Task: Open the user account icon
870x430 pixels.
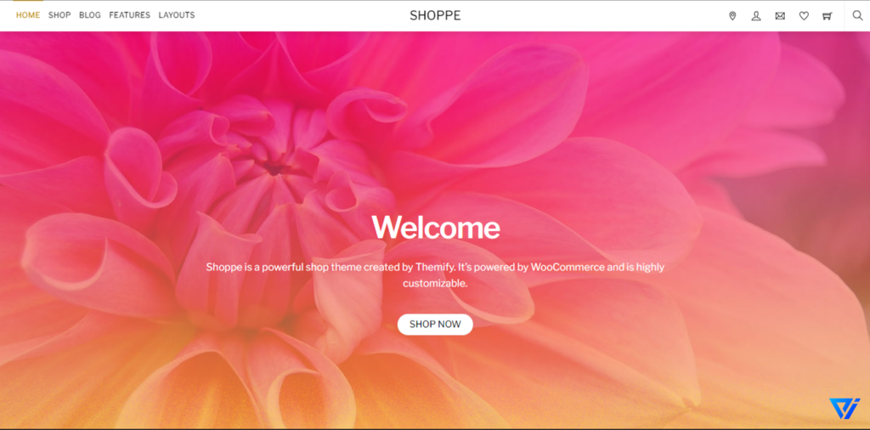Action: point(755,16)
